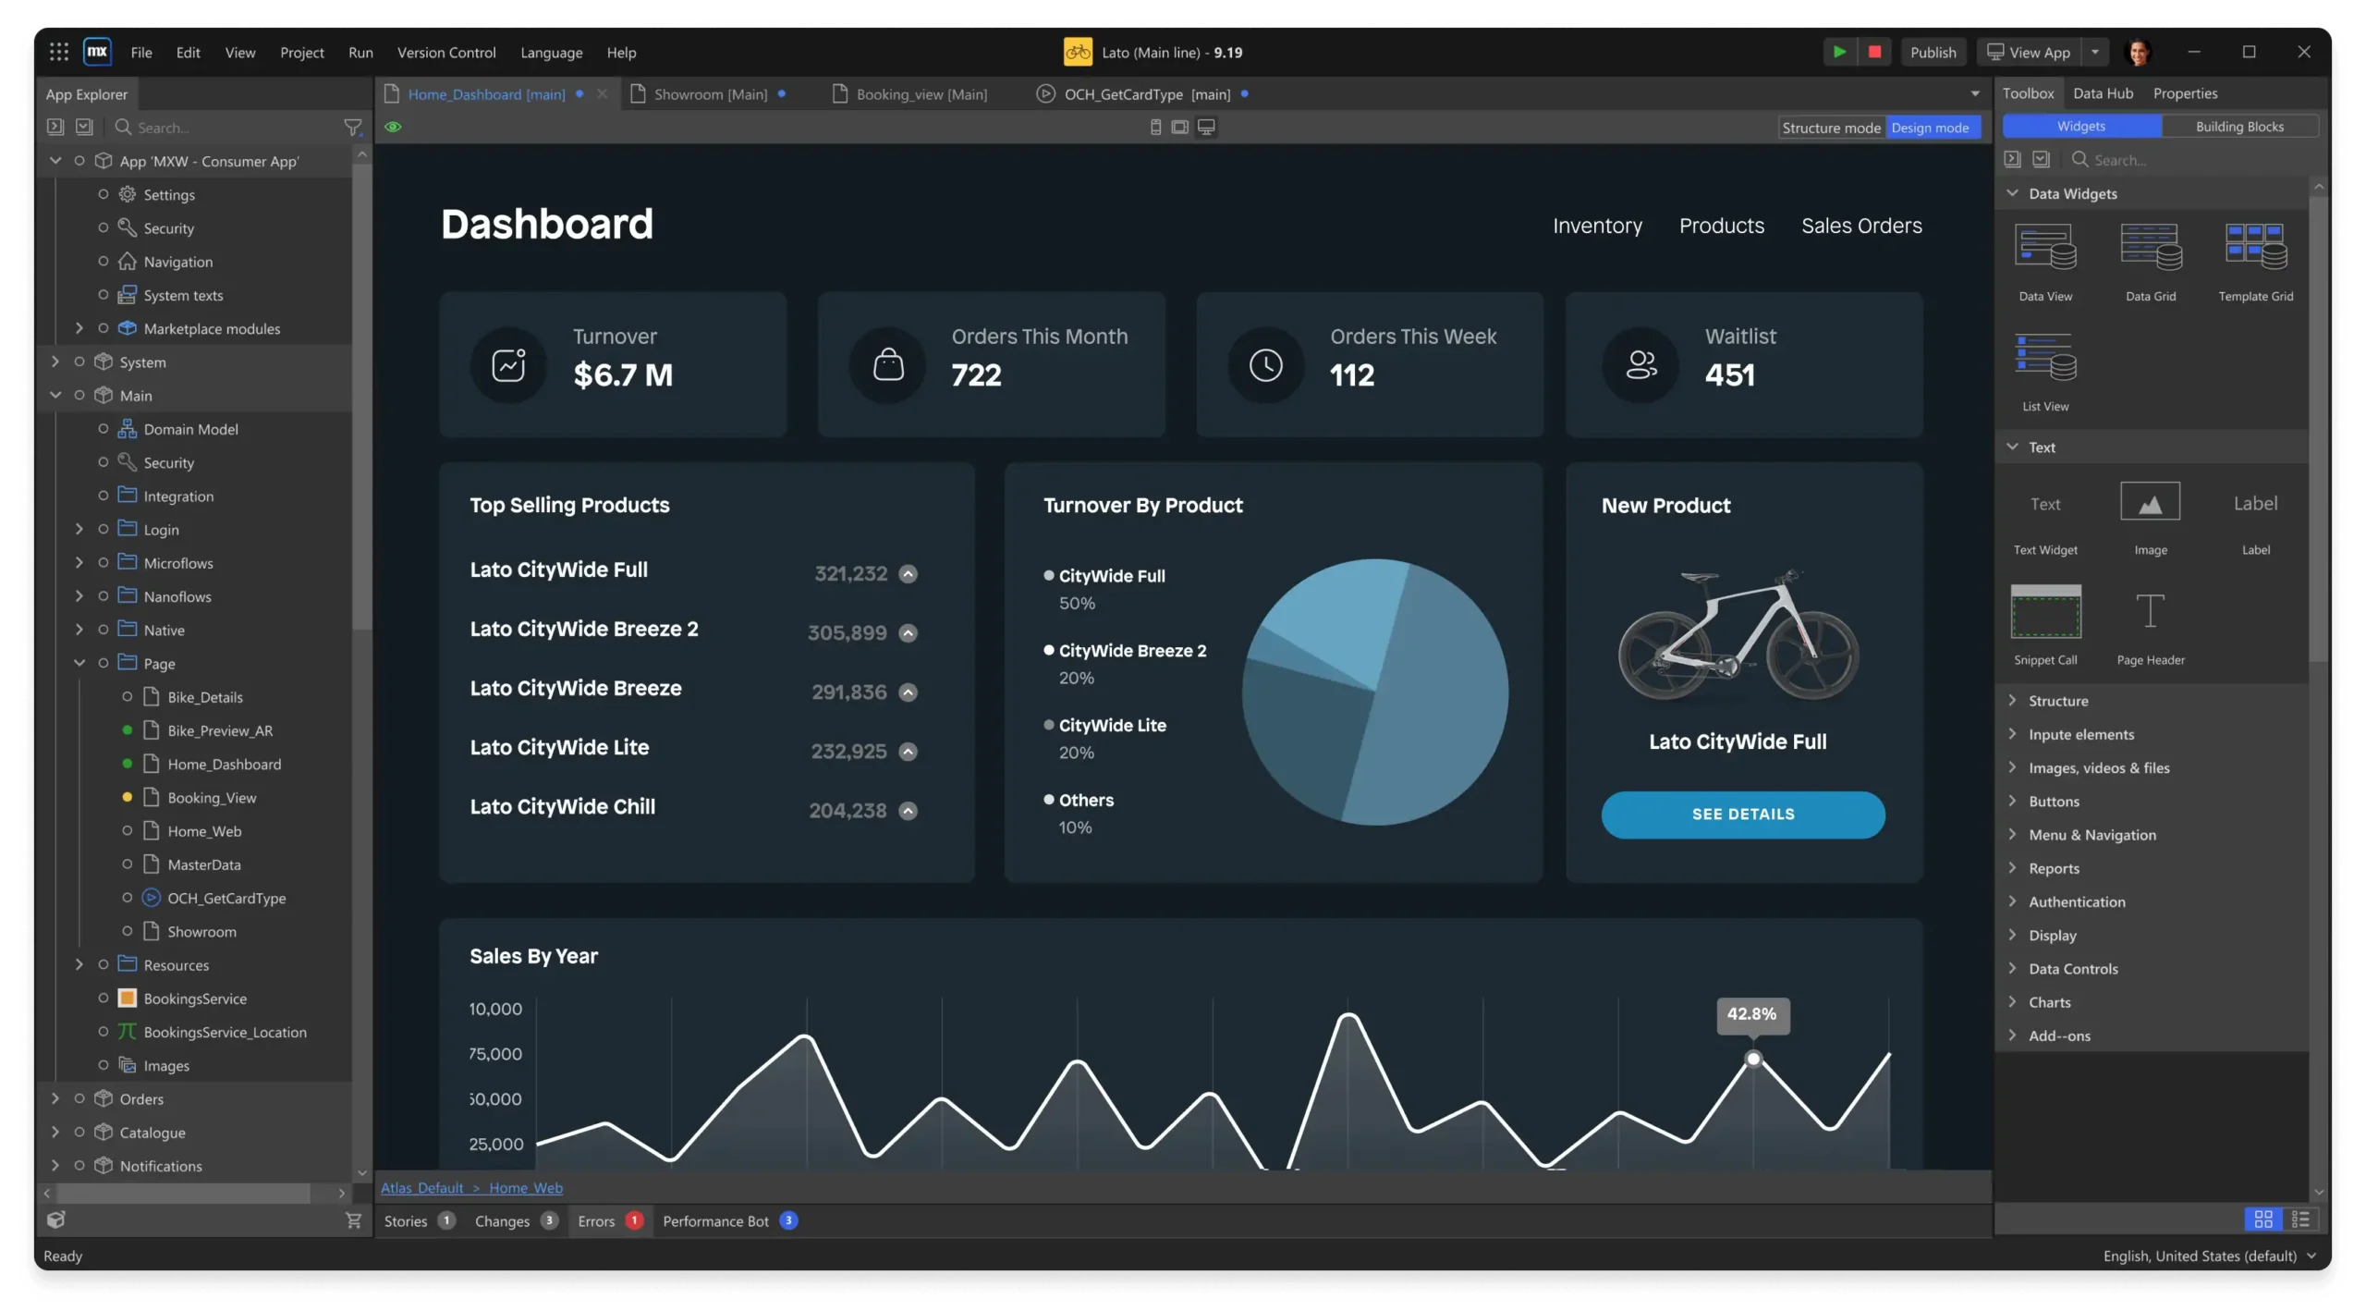Select the Page Header widget
This screenshot has height=1311, width=2366.
coord(2150,612)
